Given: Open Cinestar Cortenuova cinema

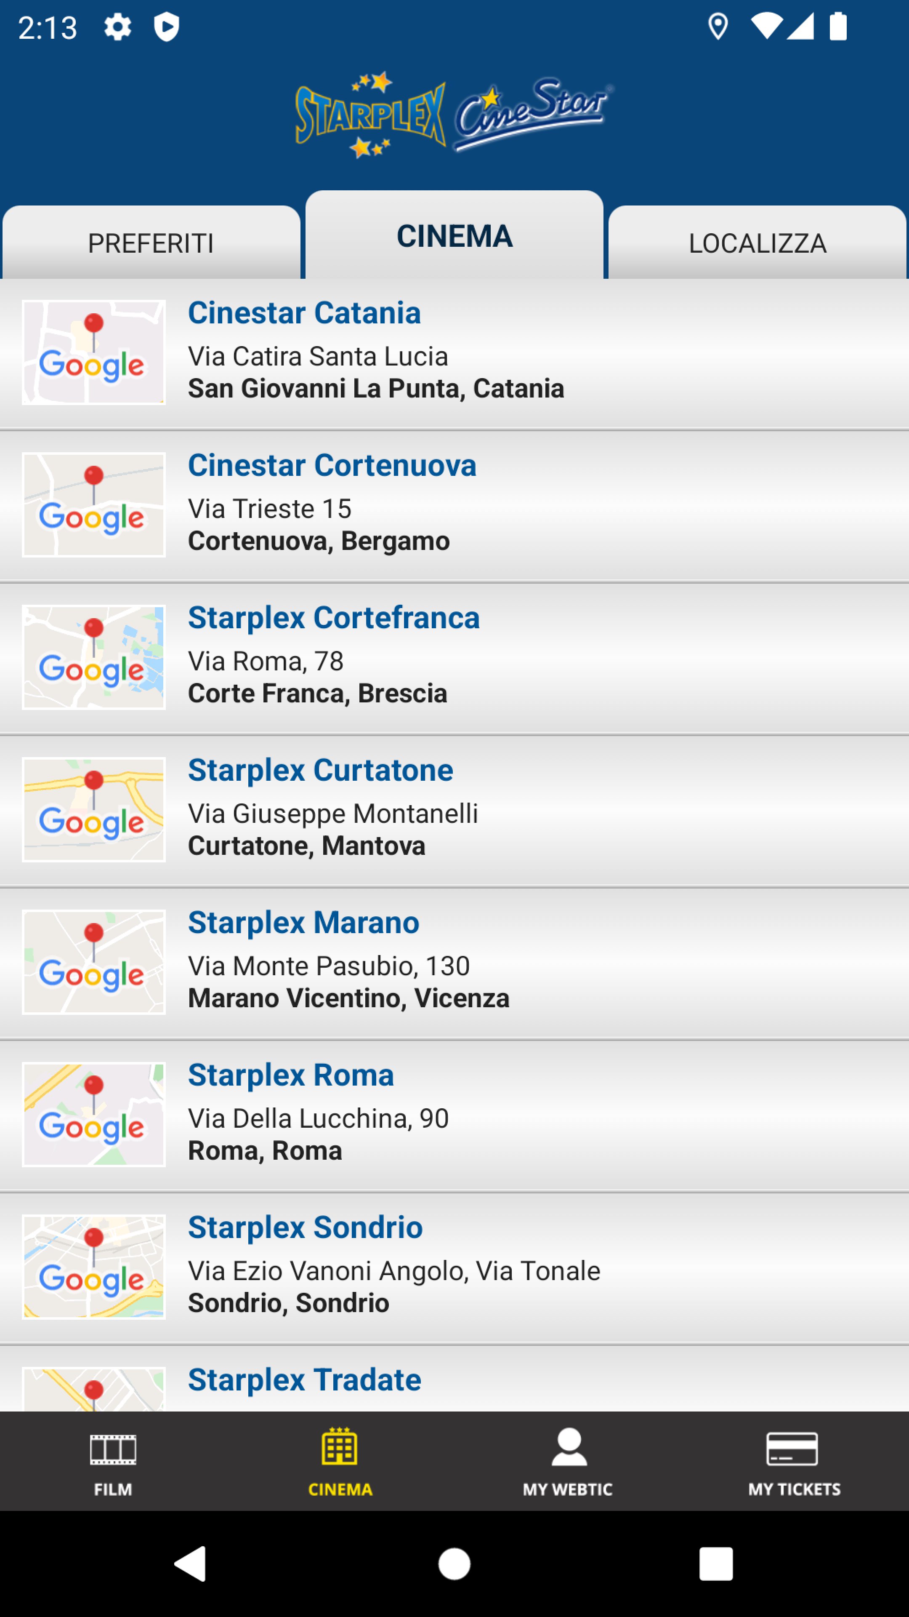Looking at the screenshot, I should (332, 465).
